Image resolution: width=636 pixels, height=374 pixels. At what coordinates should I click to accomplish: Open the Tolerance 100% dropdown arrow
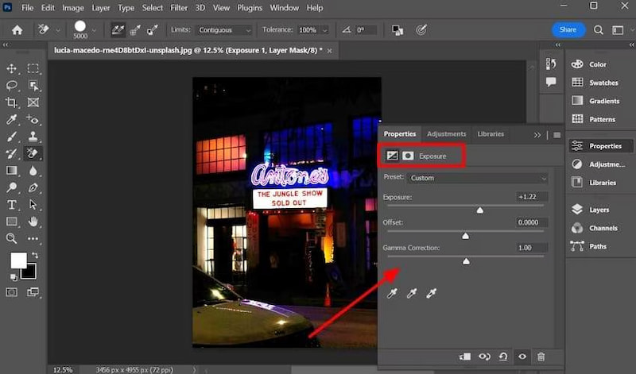point(325,30)
